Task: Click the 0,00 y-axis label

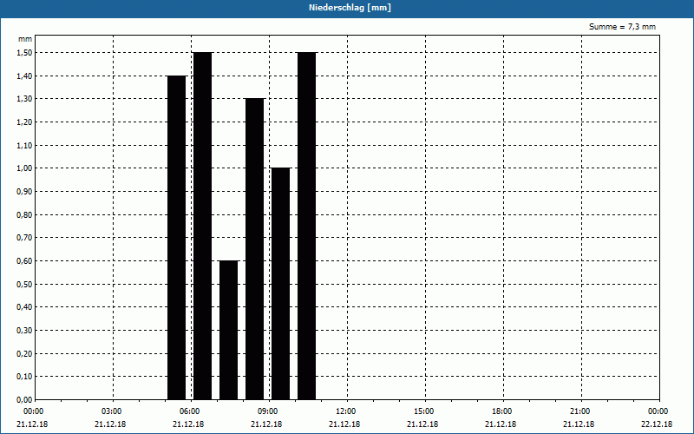Action: [24, 400]
